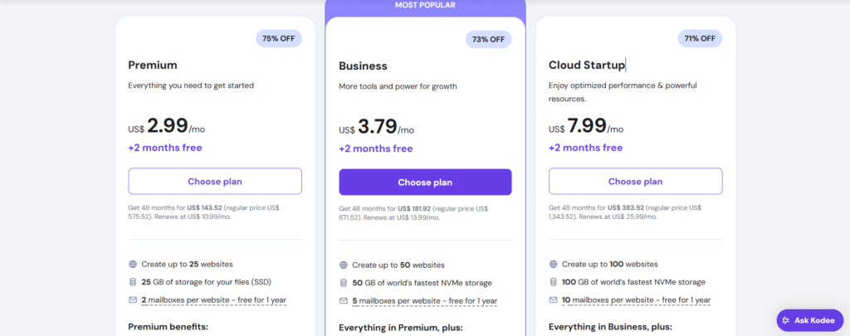Click the 'Premium benefits:' heading
This screenshot has height=336, width=850.
(x=168, y=327)
